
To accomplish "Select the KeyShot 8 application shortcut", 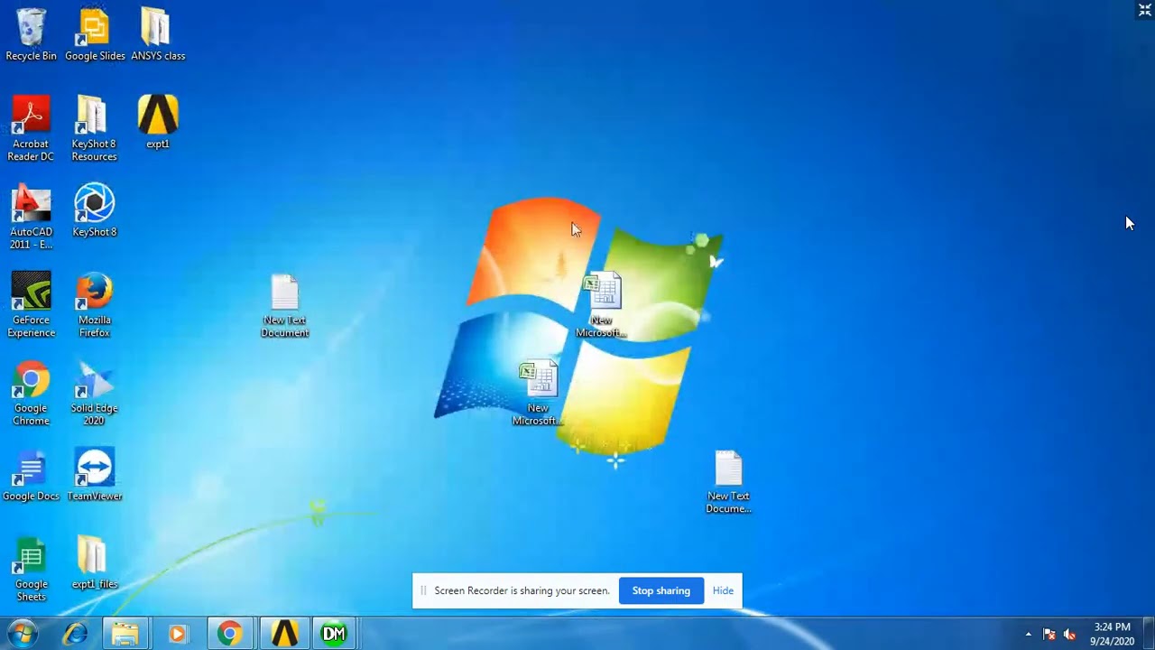I will pyautogui.click(x=94, y=209).
